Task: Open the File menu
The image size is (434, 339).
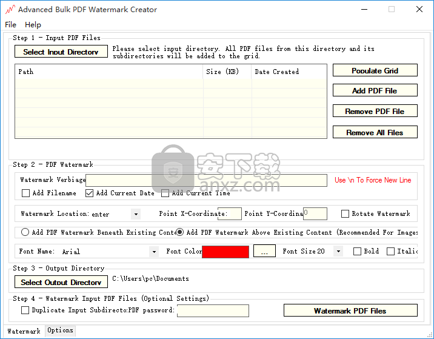Action: click(x=10, y=25)
